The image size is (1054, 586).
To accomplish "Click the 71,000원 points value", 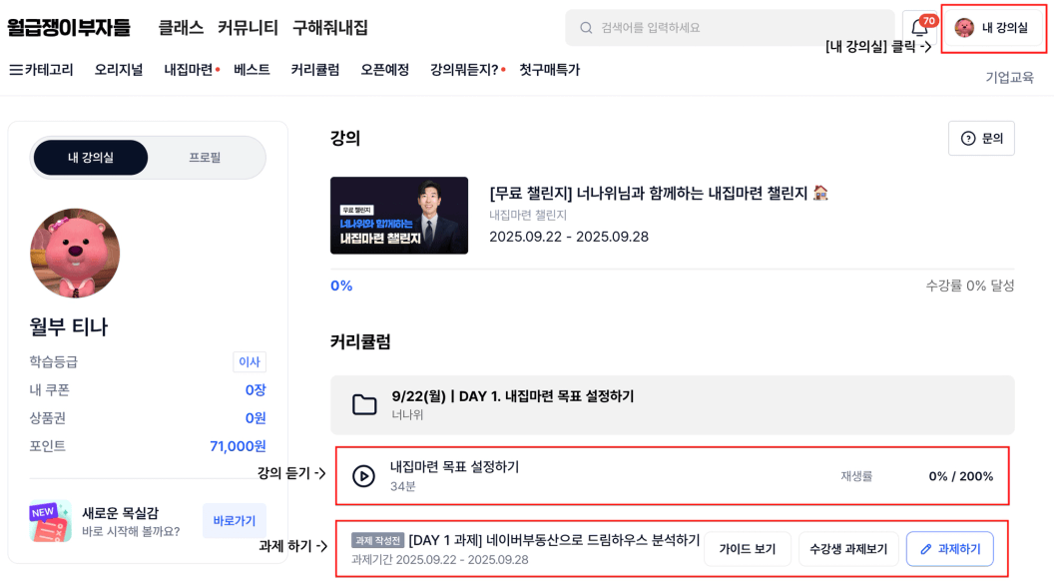I will point(238,446).
